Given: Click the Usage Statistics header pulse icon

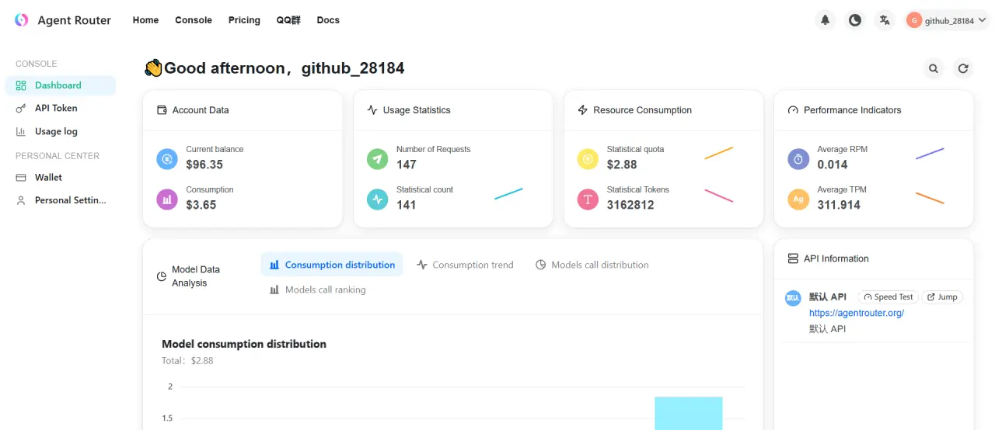Looking at the screenshot, I should click(372, 110).
